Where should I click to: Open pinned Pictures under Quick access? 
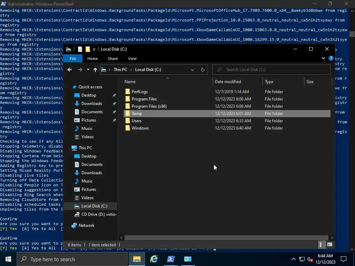click(88, 120)
